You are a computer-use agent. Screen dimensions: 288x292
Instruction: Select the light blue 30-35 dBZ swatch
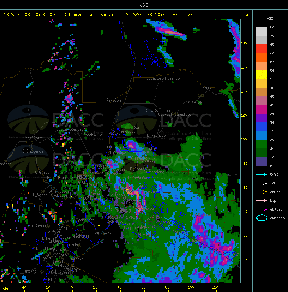(262, 136)
